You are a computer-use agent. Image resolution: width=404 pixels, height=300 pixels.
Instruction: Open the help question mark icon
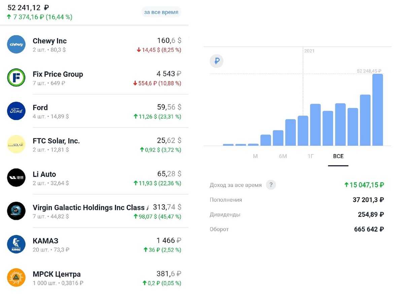pos(271,185)
